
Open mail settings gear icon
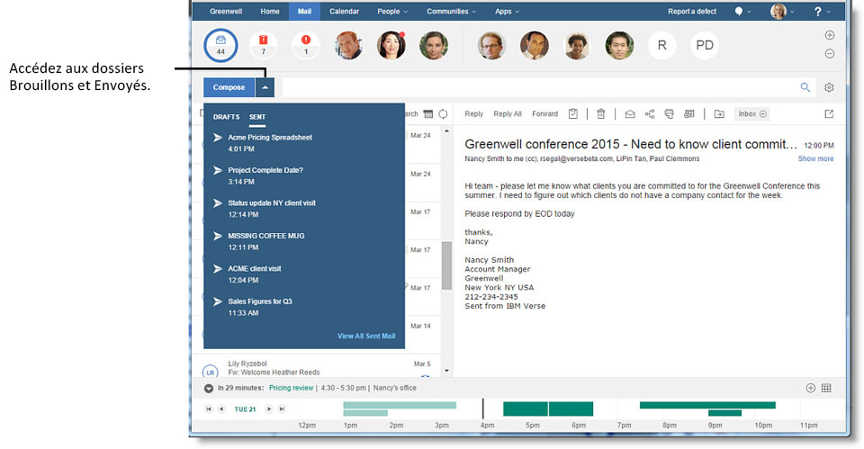pyautogui.click(x=829, y=87)
